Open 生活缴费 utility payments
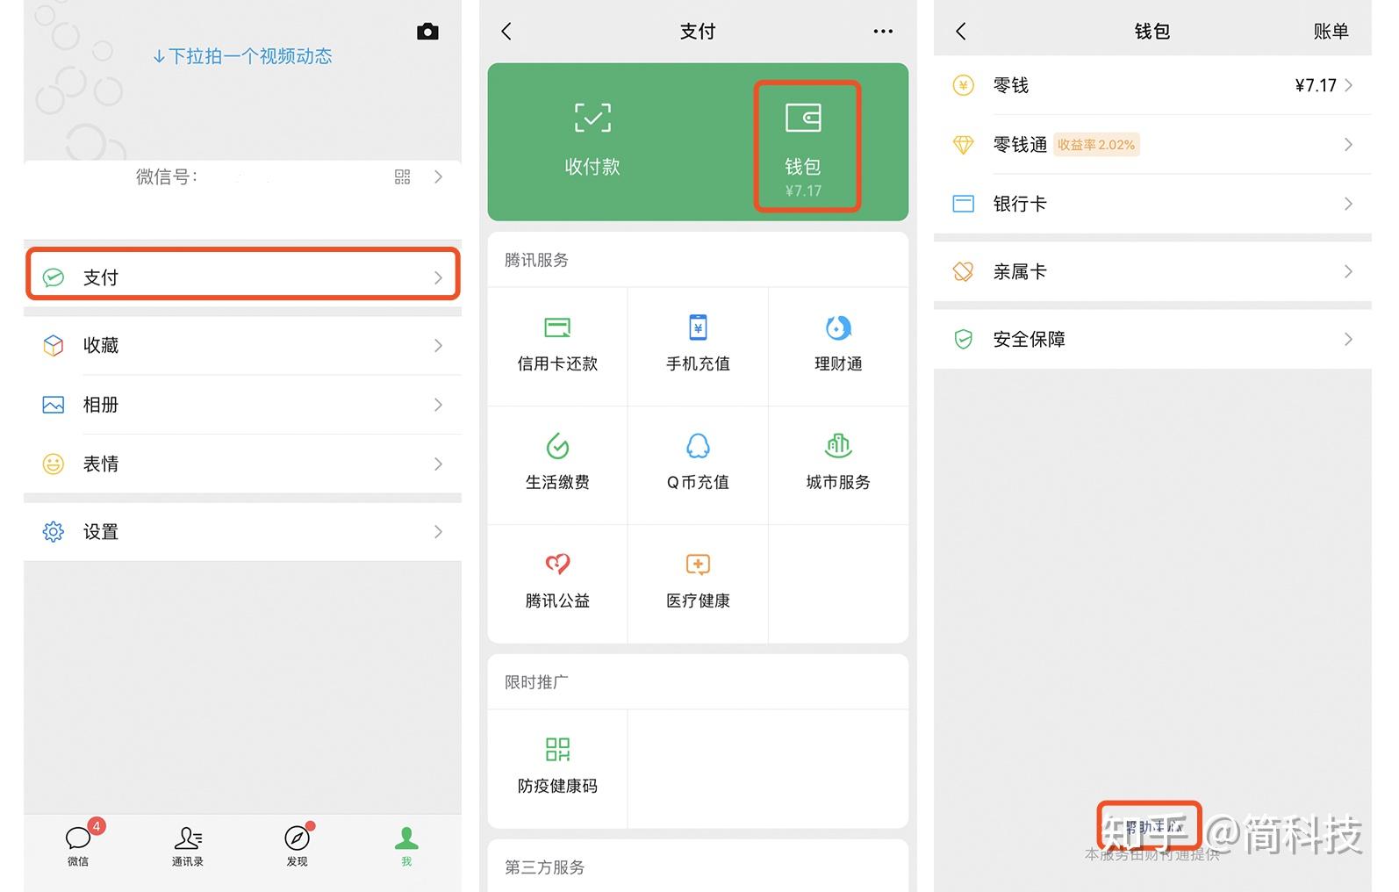Image resolution: width=1399 pixels, height=892 pixels. pyautogui.click(x=557, y=464)
